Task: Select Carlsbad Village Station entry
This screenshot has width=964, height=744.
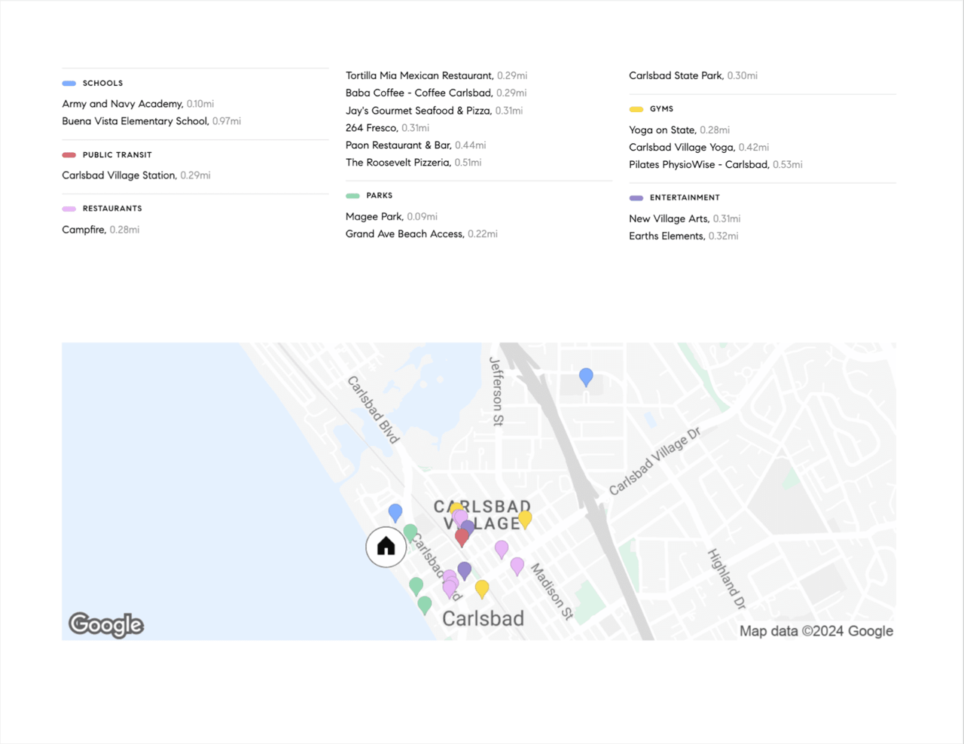Action: click(x=136, y=175)
